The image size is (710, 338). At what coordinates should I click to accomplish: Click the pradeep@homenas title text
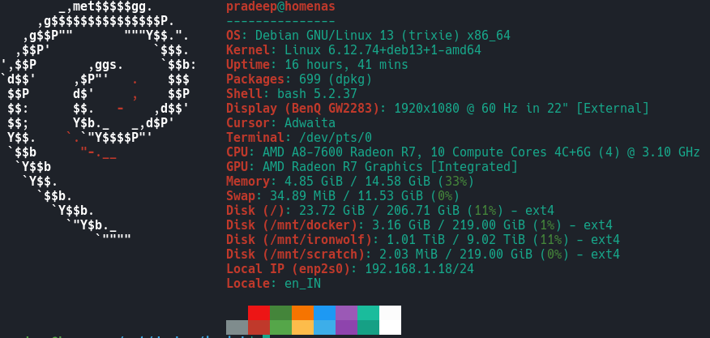click(x=280, y=6)
